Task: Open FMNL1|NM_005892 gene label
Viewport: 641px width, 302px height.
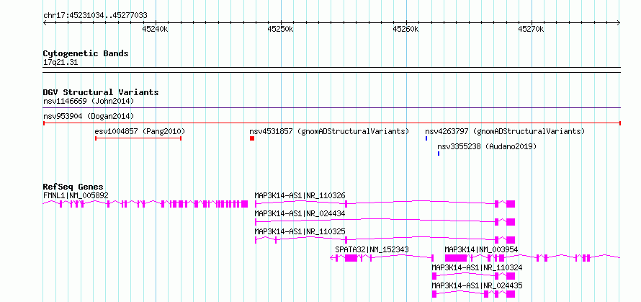Action: coord(76,195)
